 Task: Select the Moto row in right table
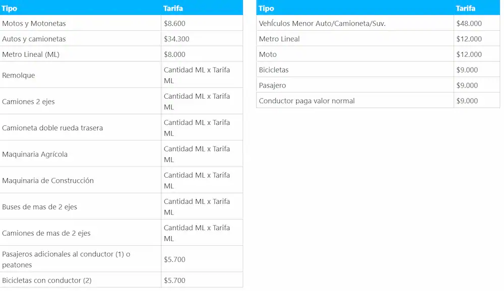coord(378,54)
